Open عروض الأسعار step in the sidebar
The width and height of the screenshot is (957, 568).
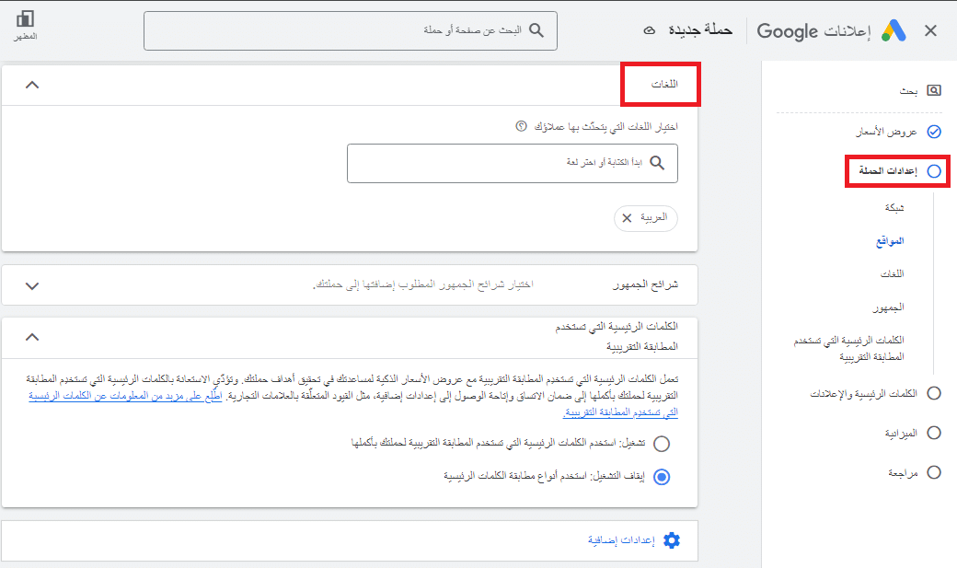tap(887, 132)
